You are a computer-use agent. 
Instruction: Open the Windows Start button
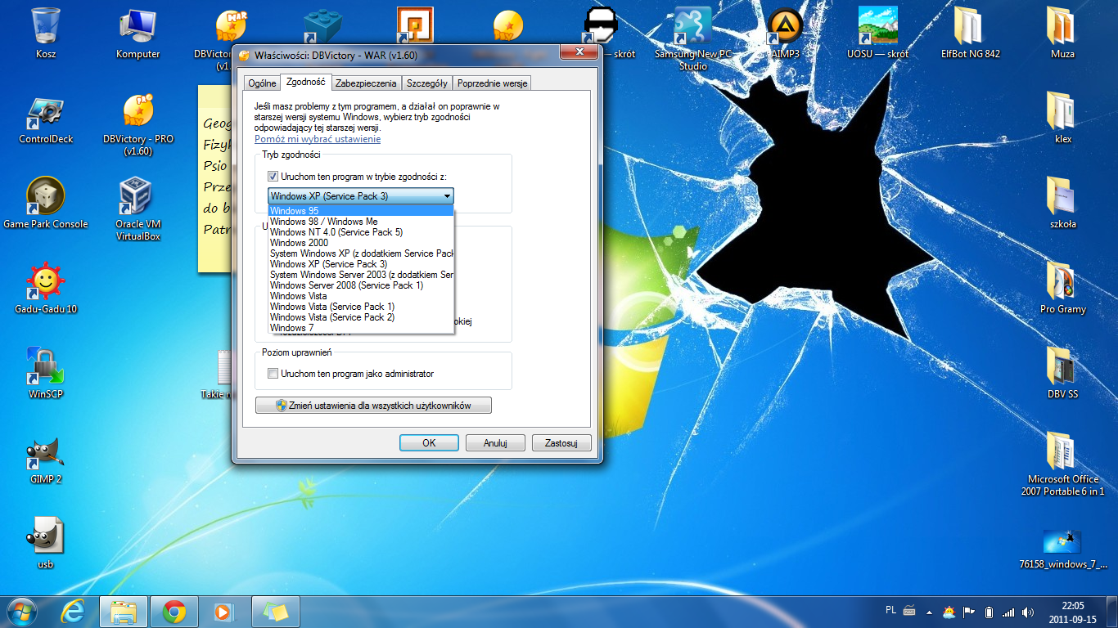click(x=20, y=612)
